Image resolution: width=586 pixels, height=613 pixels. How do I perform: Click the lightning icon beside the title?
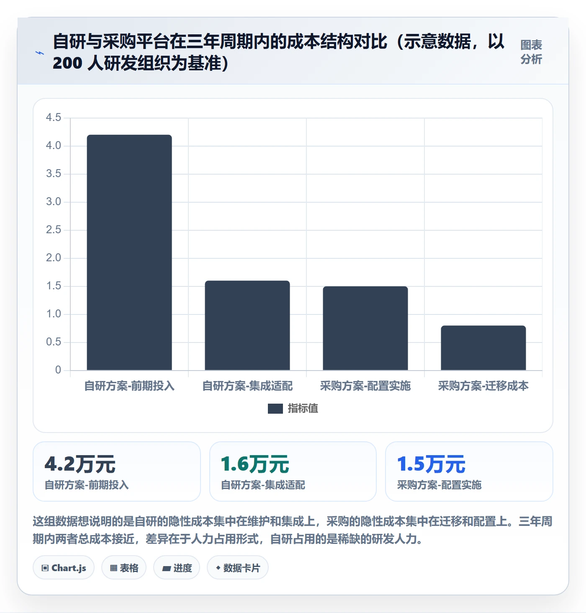coord(40,53)
